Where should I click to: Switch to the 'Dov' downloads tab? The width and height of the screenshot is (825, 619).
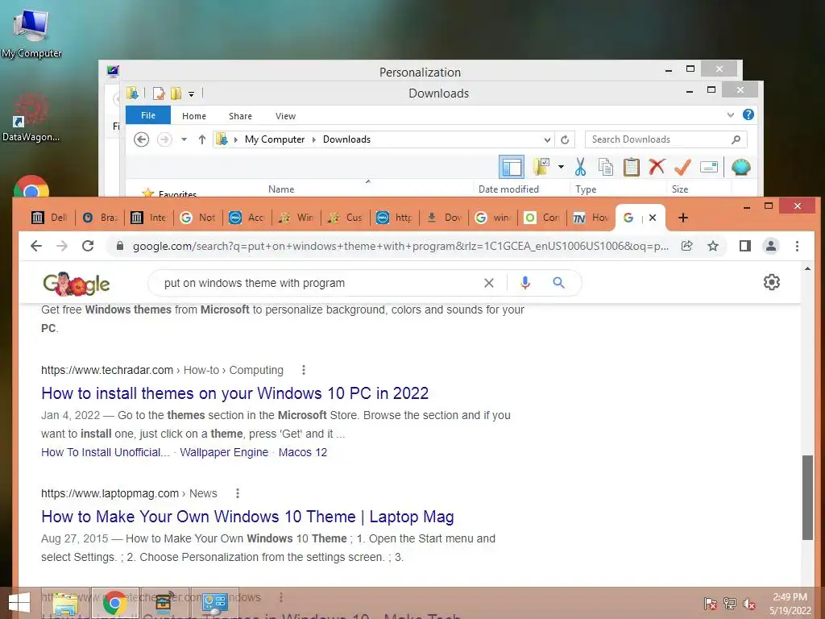pos(444,218)
